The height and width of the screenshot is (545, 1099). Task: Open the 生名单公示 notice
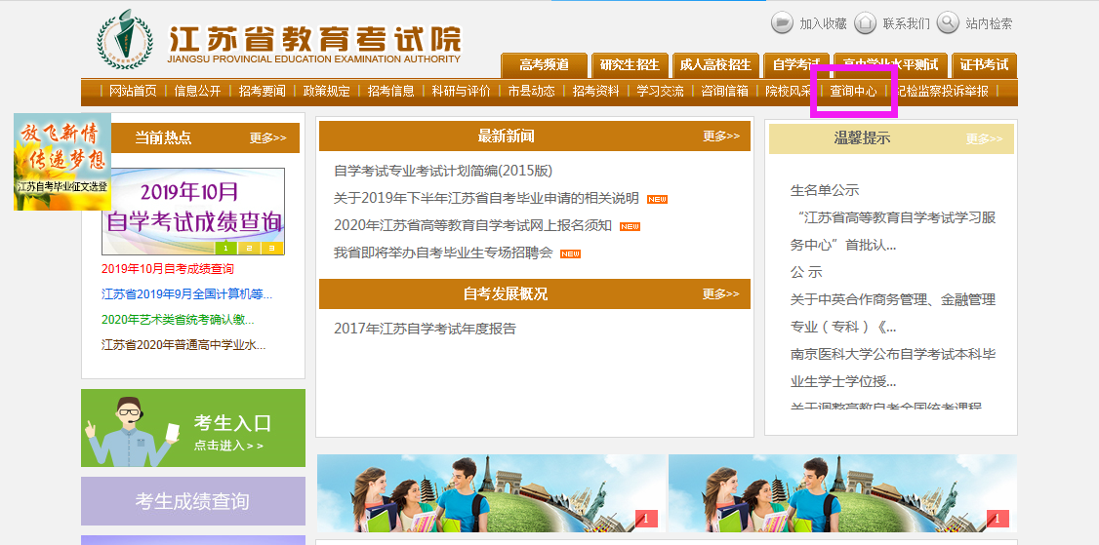tap(824, 190)
